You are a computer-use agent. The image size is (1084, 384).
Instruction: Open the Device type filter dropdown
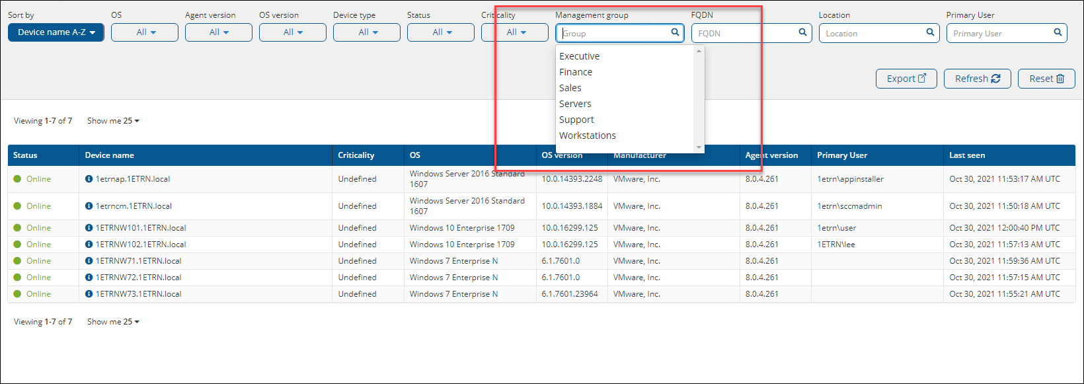[x=367, y=32]
